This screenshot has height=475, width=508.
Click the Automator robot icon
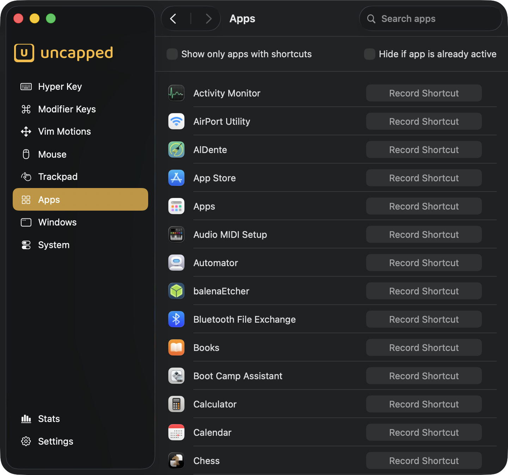pos(176,263)
